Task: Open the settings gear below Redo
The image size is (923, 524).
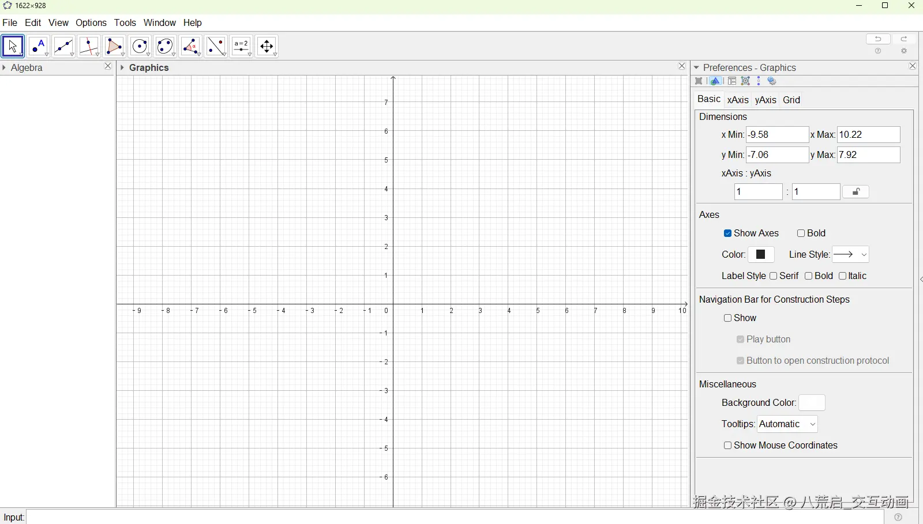Action: coord(904,51)
